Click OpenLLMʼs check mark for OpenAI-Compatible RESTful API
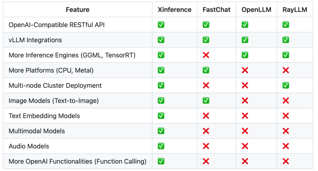The height and width of the screenshot is (171, 318). coord(245,25)
